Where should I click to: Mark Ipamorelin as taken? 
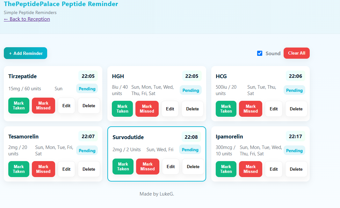226,169
